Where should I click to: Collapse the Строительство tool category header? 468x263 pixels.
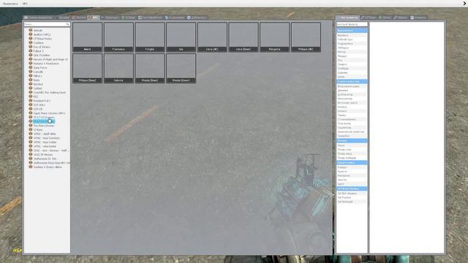click(352, 81)
